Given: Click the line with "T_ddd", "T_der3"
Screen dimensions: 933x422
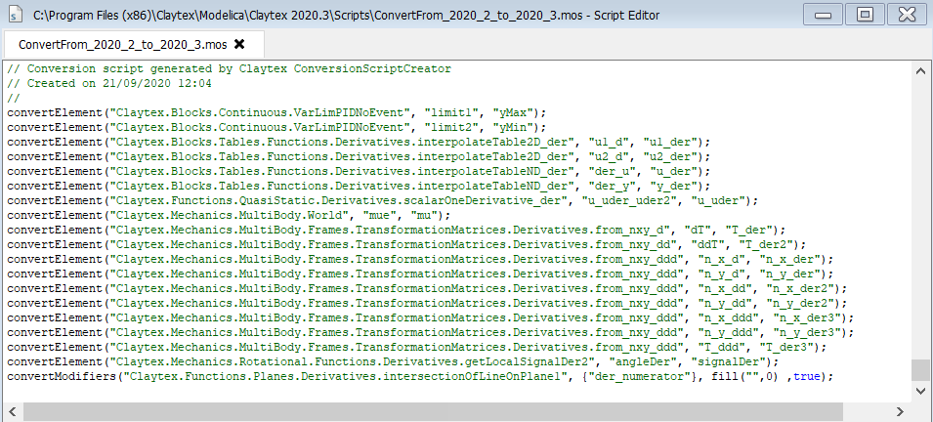Looking at the screenshot, I should pyautogui.click(x=417, y=347).
